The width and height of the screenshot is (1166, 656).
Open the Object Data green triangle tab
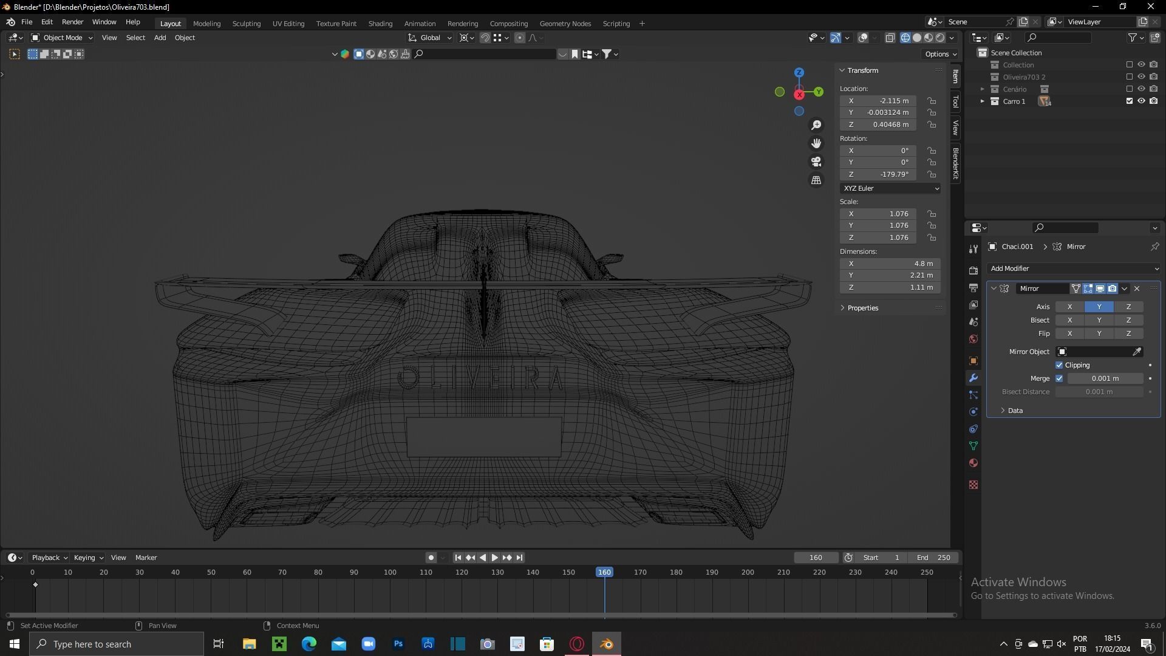coord(973,446)
